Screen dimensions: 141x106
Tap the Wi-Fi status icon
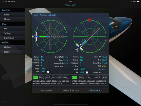(x=132, y=1)
